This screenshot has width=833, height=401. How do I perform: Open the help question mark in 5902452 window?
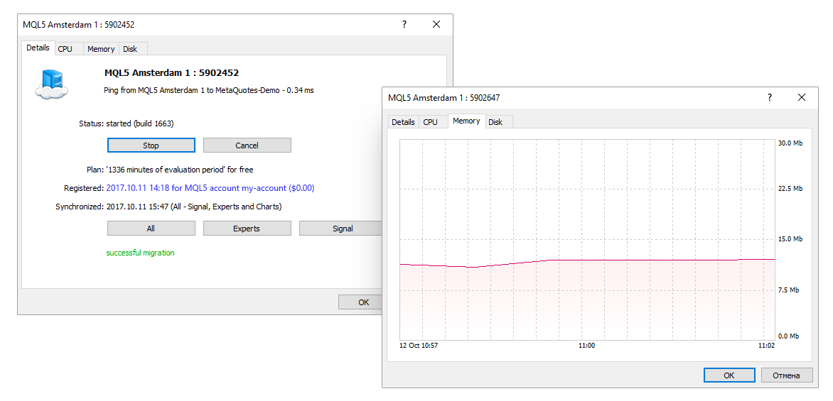coord(404,24)
